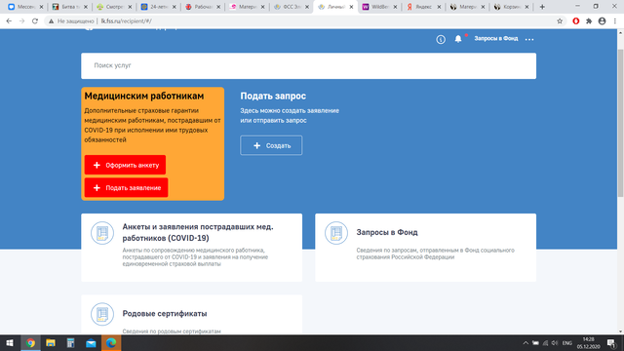Click the Не защищено site security warning
624x351 pixels.
[x=71, y=21]
